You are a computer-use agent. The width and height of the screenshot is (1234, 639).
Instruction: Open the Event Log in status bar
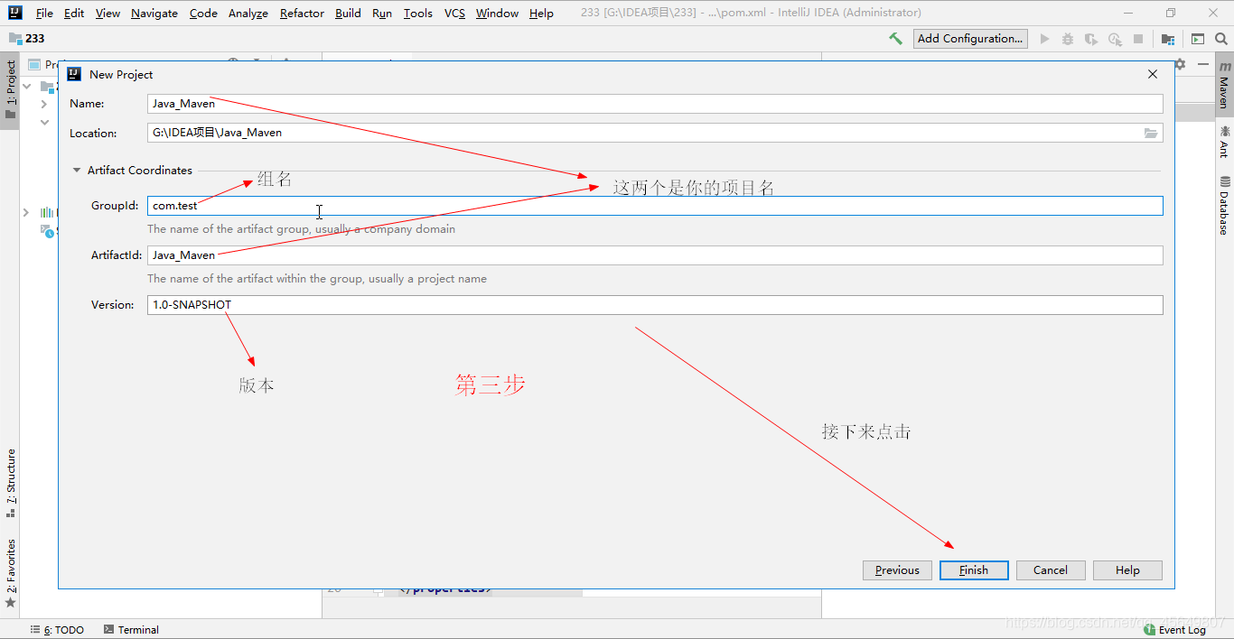point(1174,630)
